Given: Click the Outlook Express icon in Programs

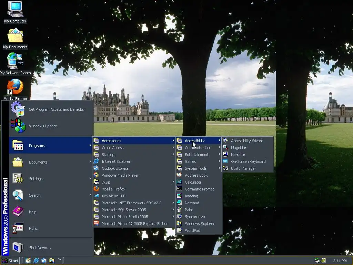Looking at the screenshot, I should point(96,168).
